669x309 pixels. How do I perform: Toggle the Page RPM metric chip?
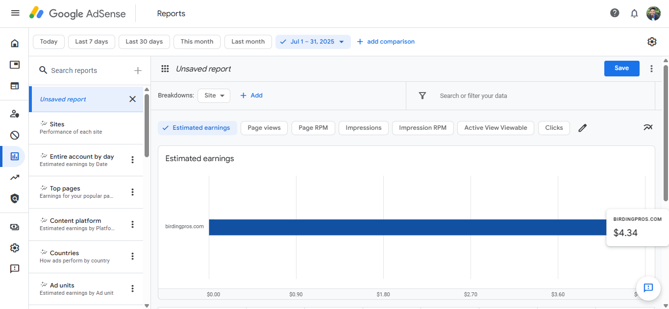313,128
